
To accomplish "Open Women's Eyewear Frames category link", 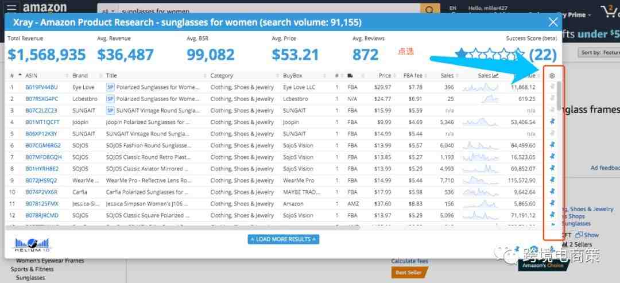I will tap(50, 261).
